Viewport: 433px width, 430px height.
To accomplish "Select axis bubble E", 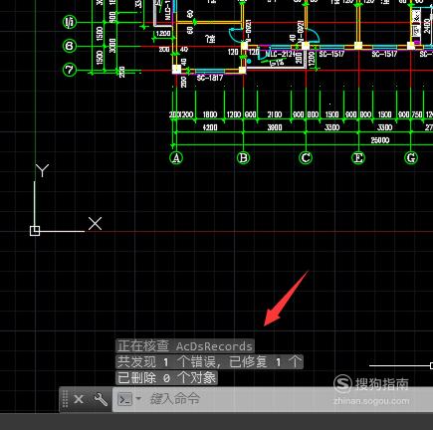I will (358, 158).
